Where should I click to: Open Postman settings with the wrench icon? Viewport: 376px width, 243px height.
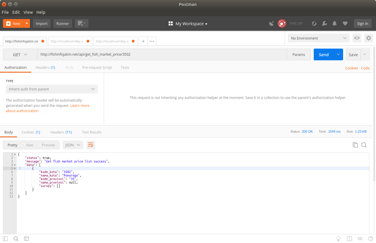pyautogui.click(x=324, y=23)
